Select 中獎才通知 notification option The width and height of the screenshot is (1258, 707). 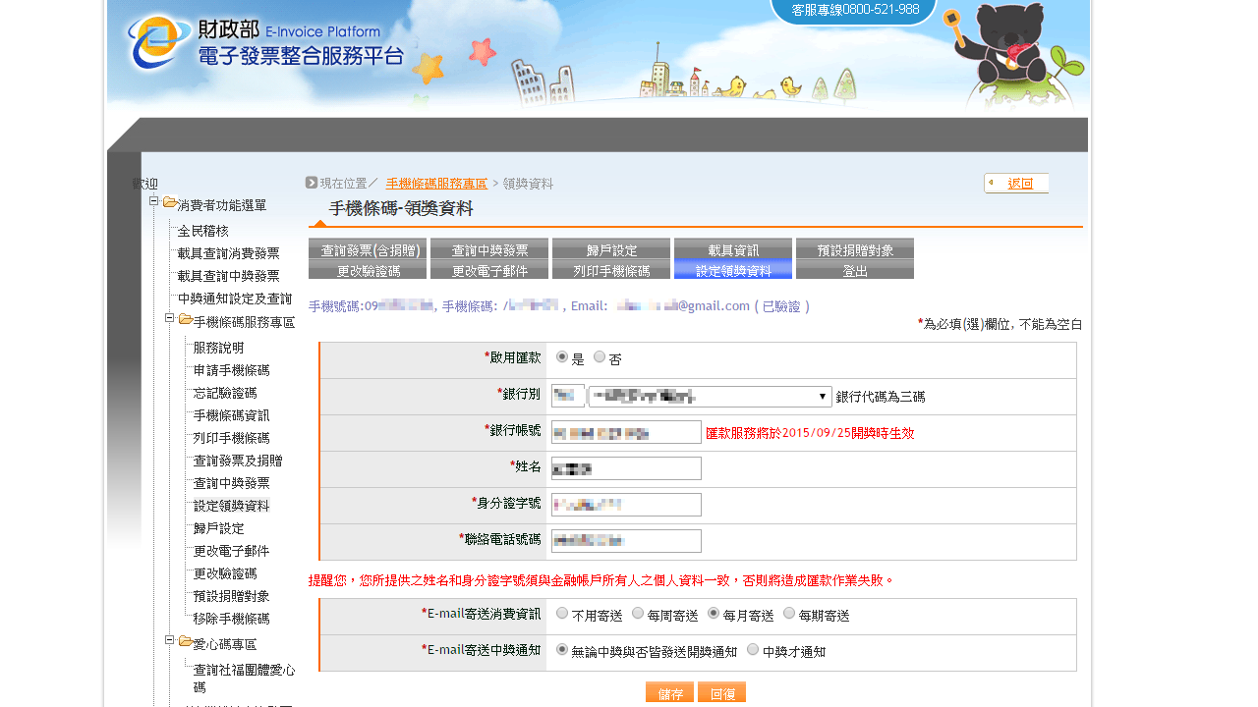pos(753,650)
